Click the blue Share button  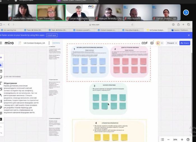click(x=185, y=43)
